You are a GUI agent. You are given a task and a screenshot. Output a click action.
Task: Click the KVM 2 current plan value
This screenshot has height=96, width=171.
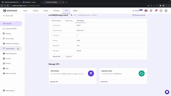[x=79, y=25]
